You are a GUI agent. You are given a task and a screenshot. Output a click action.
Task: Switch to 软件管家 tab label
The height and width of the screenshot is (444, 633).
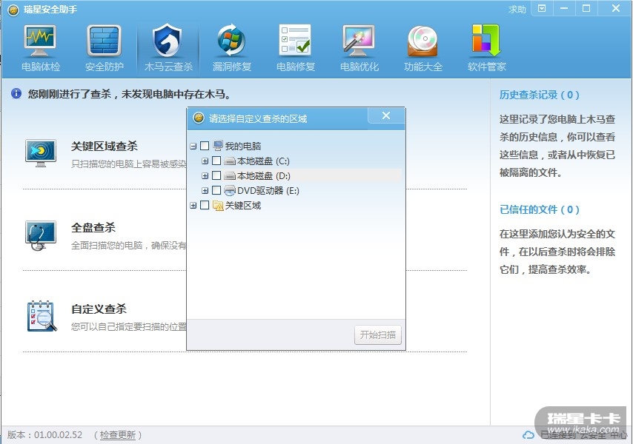pyautogui.click(x=486, y=67)
